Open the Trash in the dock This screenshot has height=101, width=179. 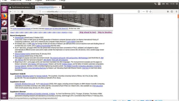pyautogui.click(x=4, y=95)
